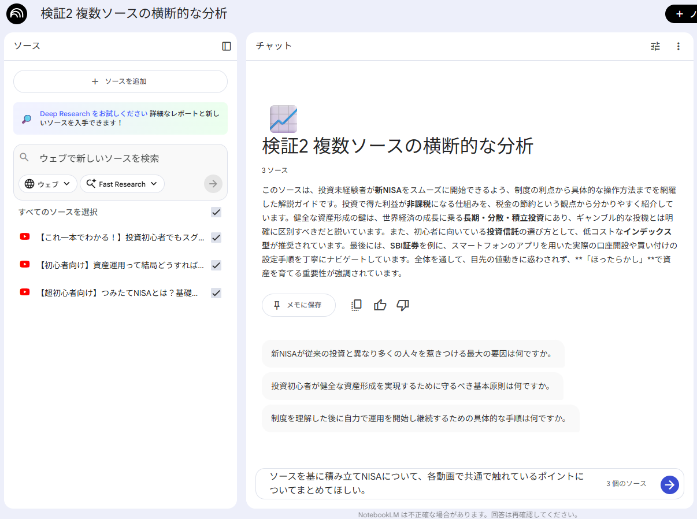Uncheck the 【超初心者向け】つみたてNISA source checkbox
This screenshot has width=697, height=519.
click(216, 293)
